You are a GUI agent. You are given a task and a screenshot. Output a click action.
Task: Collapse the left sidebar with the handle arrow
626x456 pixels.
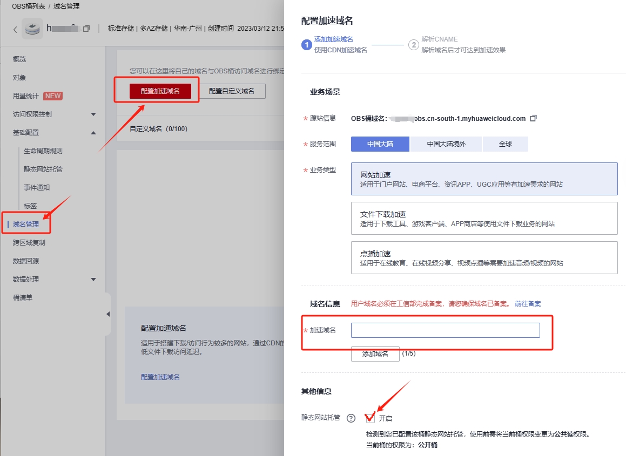[107, 314]
